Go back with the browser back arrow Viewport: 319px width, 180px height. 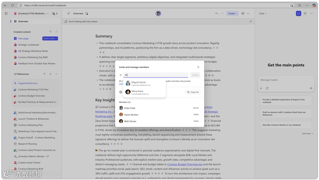5,5
